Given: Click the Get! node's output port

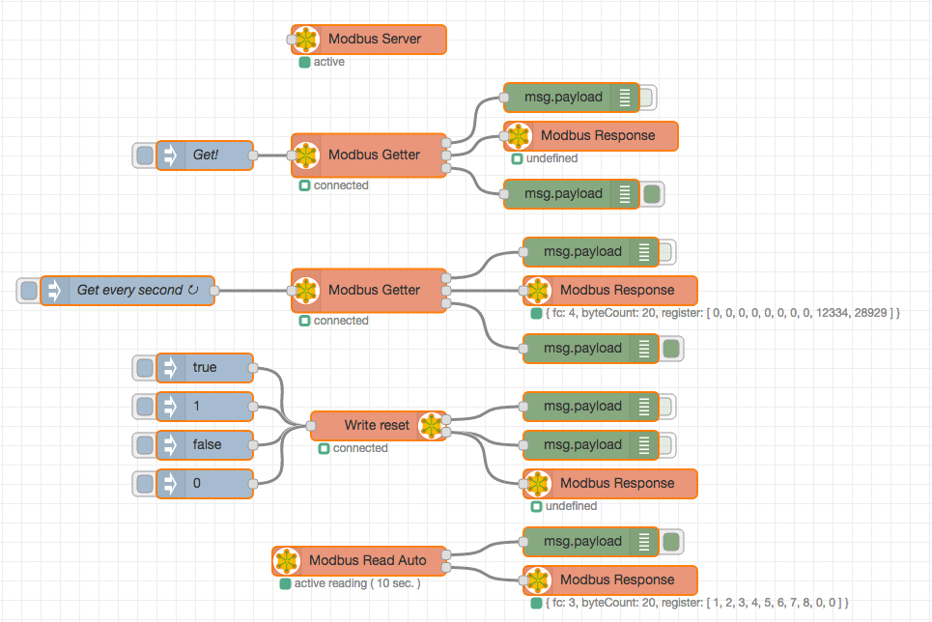Looking at the screenshot, I should coord(253,155).
